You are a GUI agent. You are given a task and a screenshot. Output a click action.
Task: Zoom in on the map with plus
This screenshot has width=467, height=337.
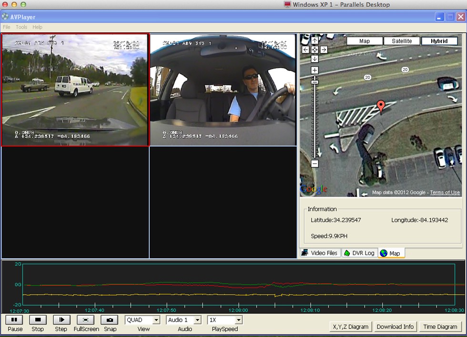(315, 71)
